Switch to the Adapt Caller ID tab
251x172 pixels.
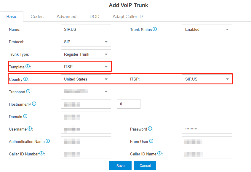click(128, 17)
